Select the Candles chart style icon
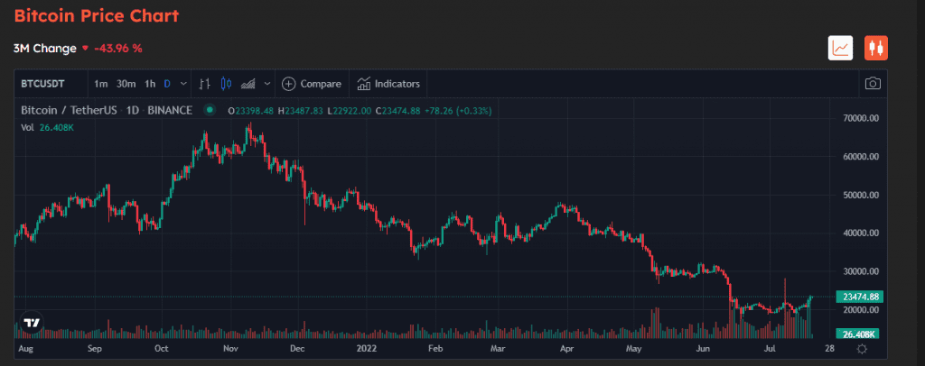 (x=226, y=84)
